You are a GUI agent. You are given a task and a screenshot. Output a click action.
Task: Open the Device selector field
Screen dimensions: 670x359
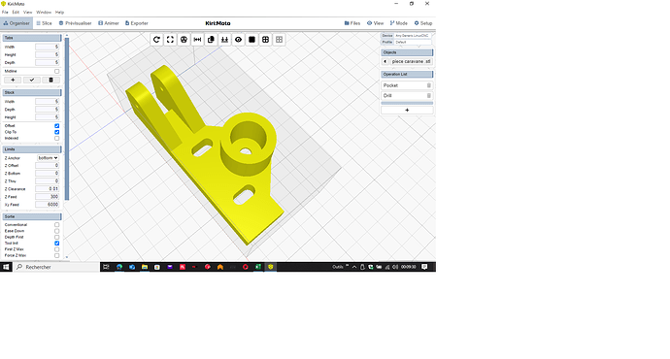(413, 36)
